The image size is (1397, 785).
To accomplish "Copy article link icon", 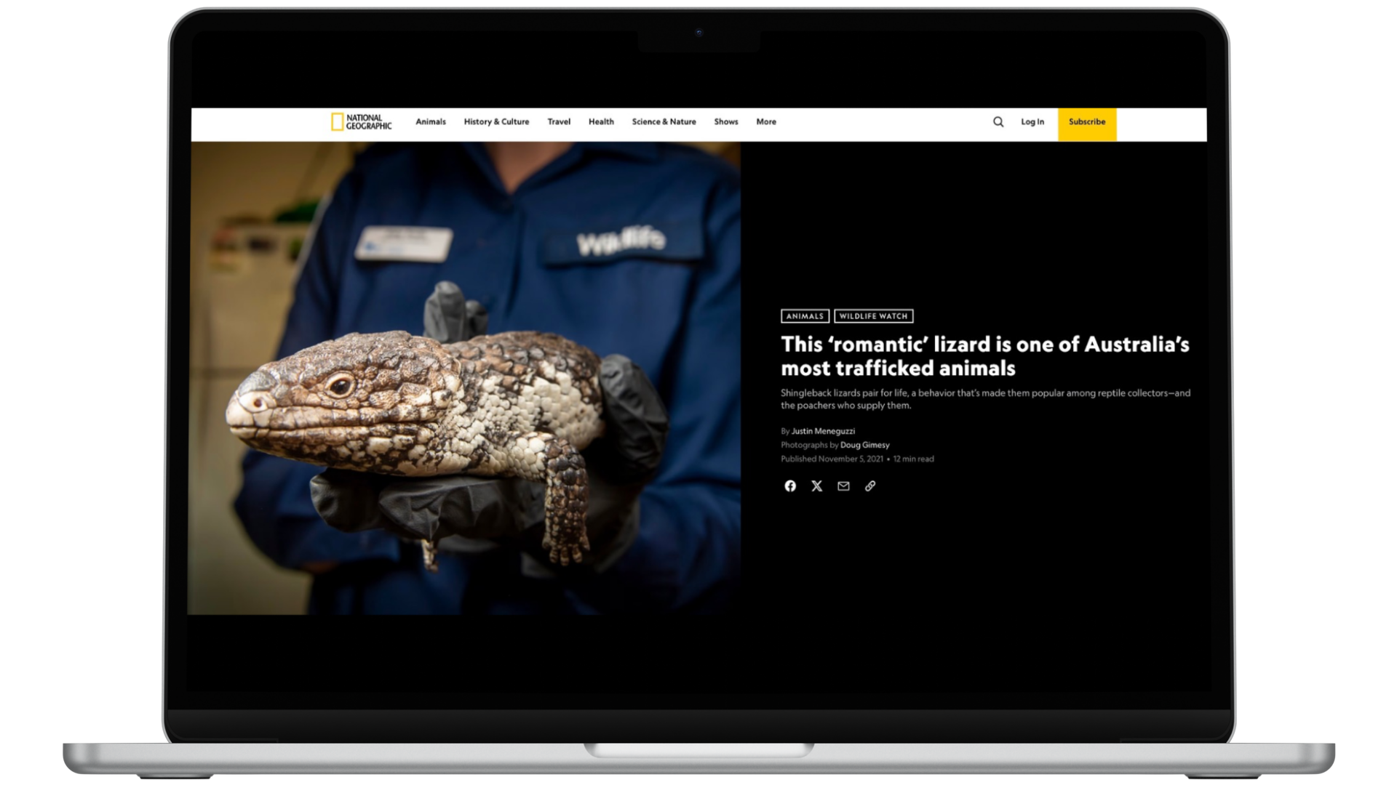I will coord(870,486).
